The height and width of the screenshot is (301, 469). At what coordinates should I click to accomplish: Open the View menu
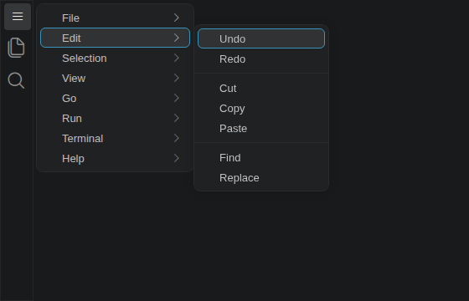click(x=116, y=78)
